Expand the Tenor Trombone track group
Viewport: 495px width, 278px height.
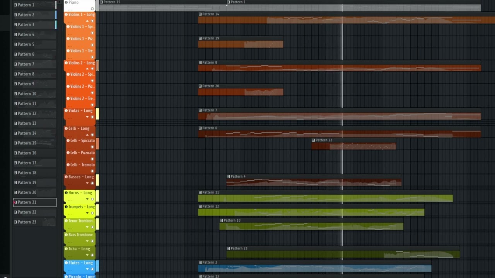tap(87, 227)
